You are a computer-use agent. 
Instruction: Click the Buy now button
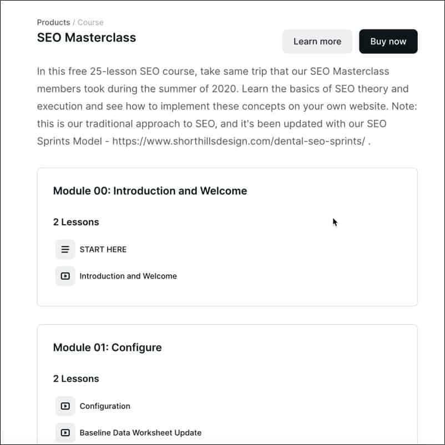(x=388, y=42)
